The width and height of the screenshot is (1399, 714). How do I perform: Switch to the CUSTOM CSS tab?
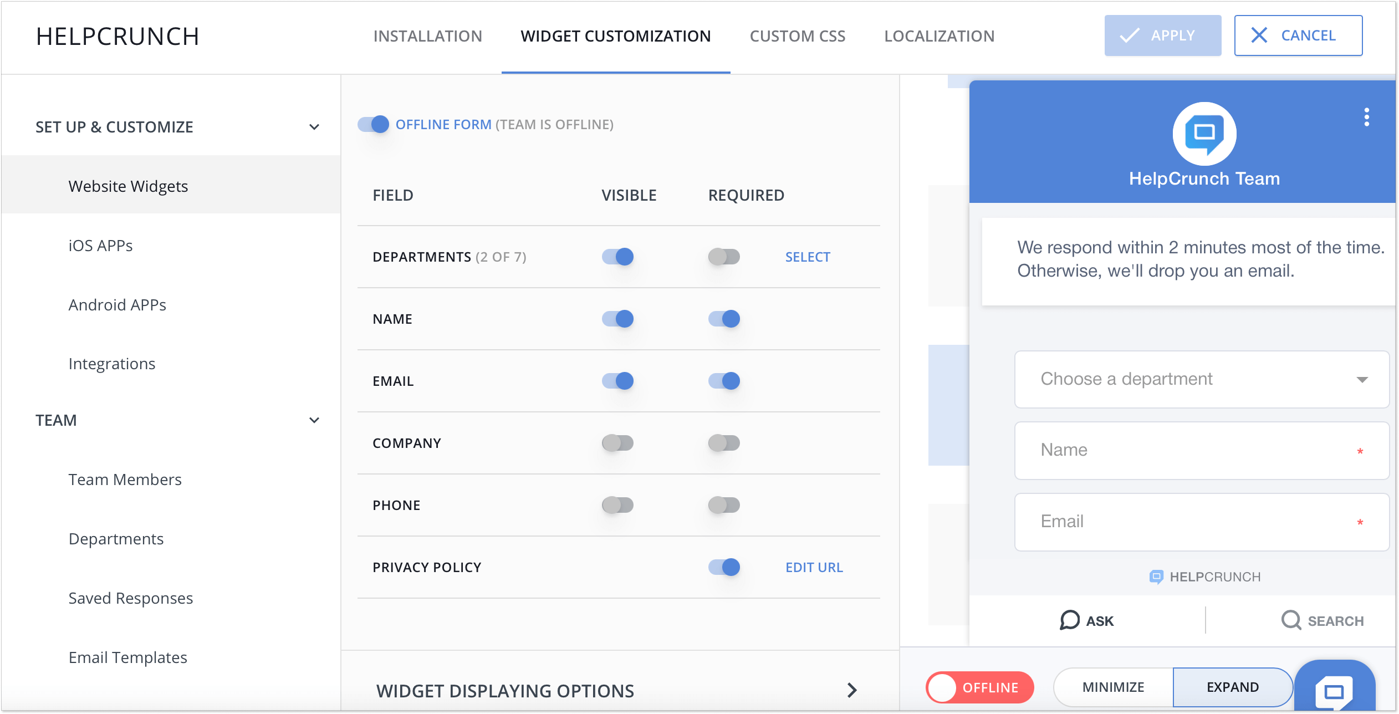click(796, 35)
